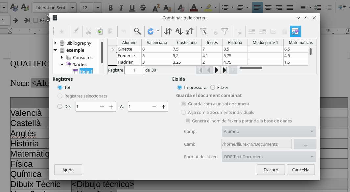Click the Standard Filter funnel icon
The image size is (350, 192).
[225, 32]
